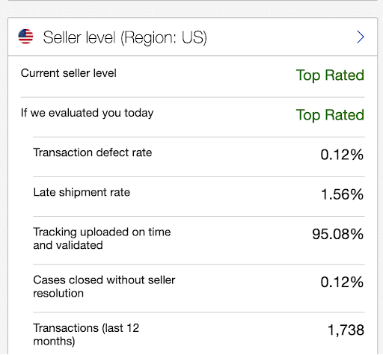The image size is (383, 355).
Task: Click the 1.56% late shipment value
Action: (342, 194)
